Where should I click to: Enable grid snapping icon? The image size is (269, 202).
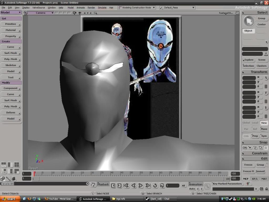pyautogui.click(x=266, y=148)
